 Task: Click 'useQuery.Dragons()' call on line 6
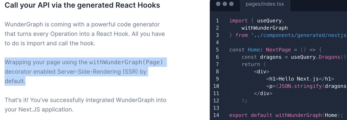click(318, 57)
